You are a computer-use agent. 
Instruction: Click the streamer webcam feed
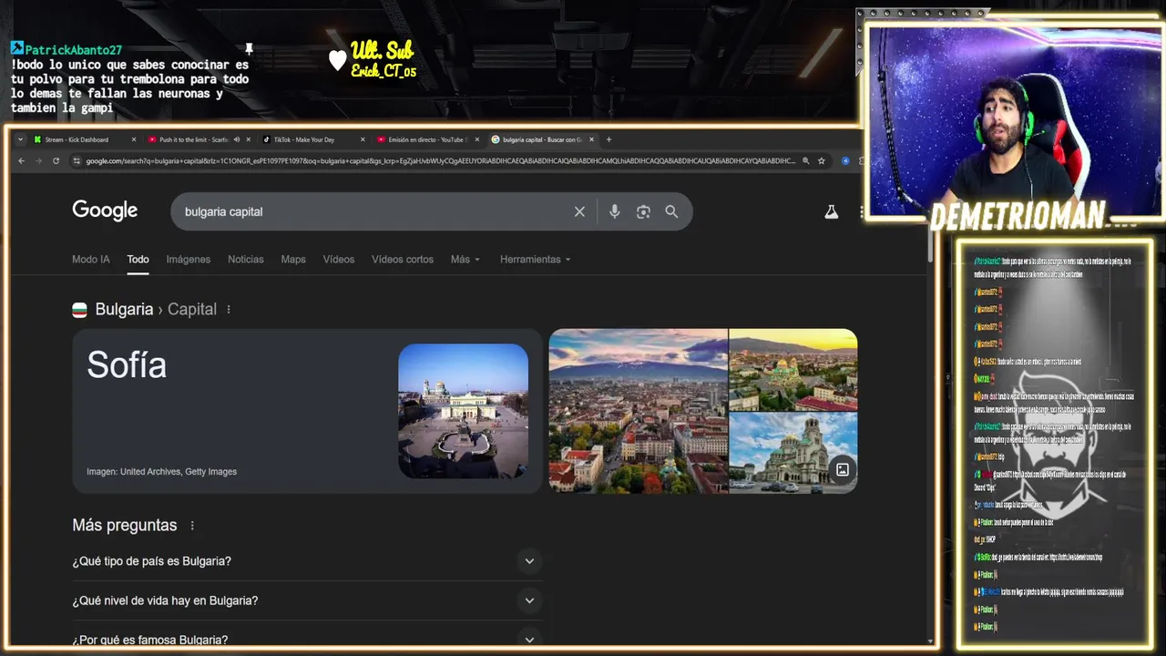click(x=1015, y=118)
